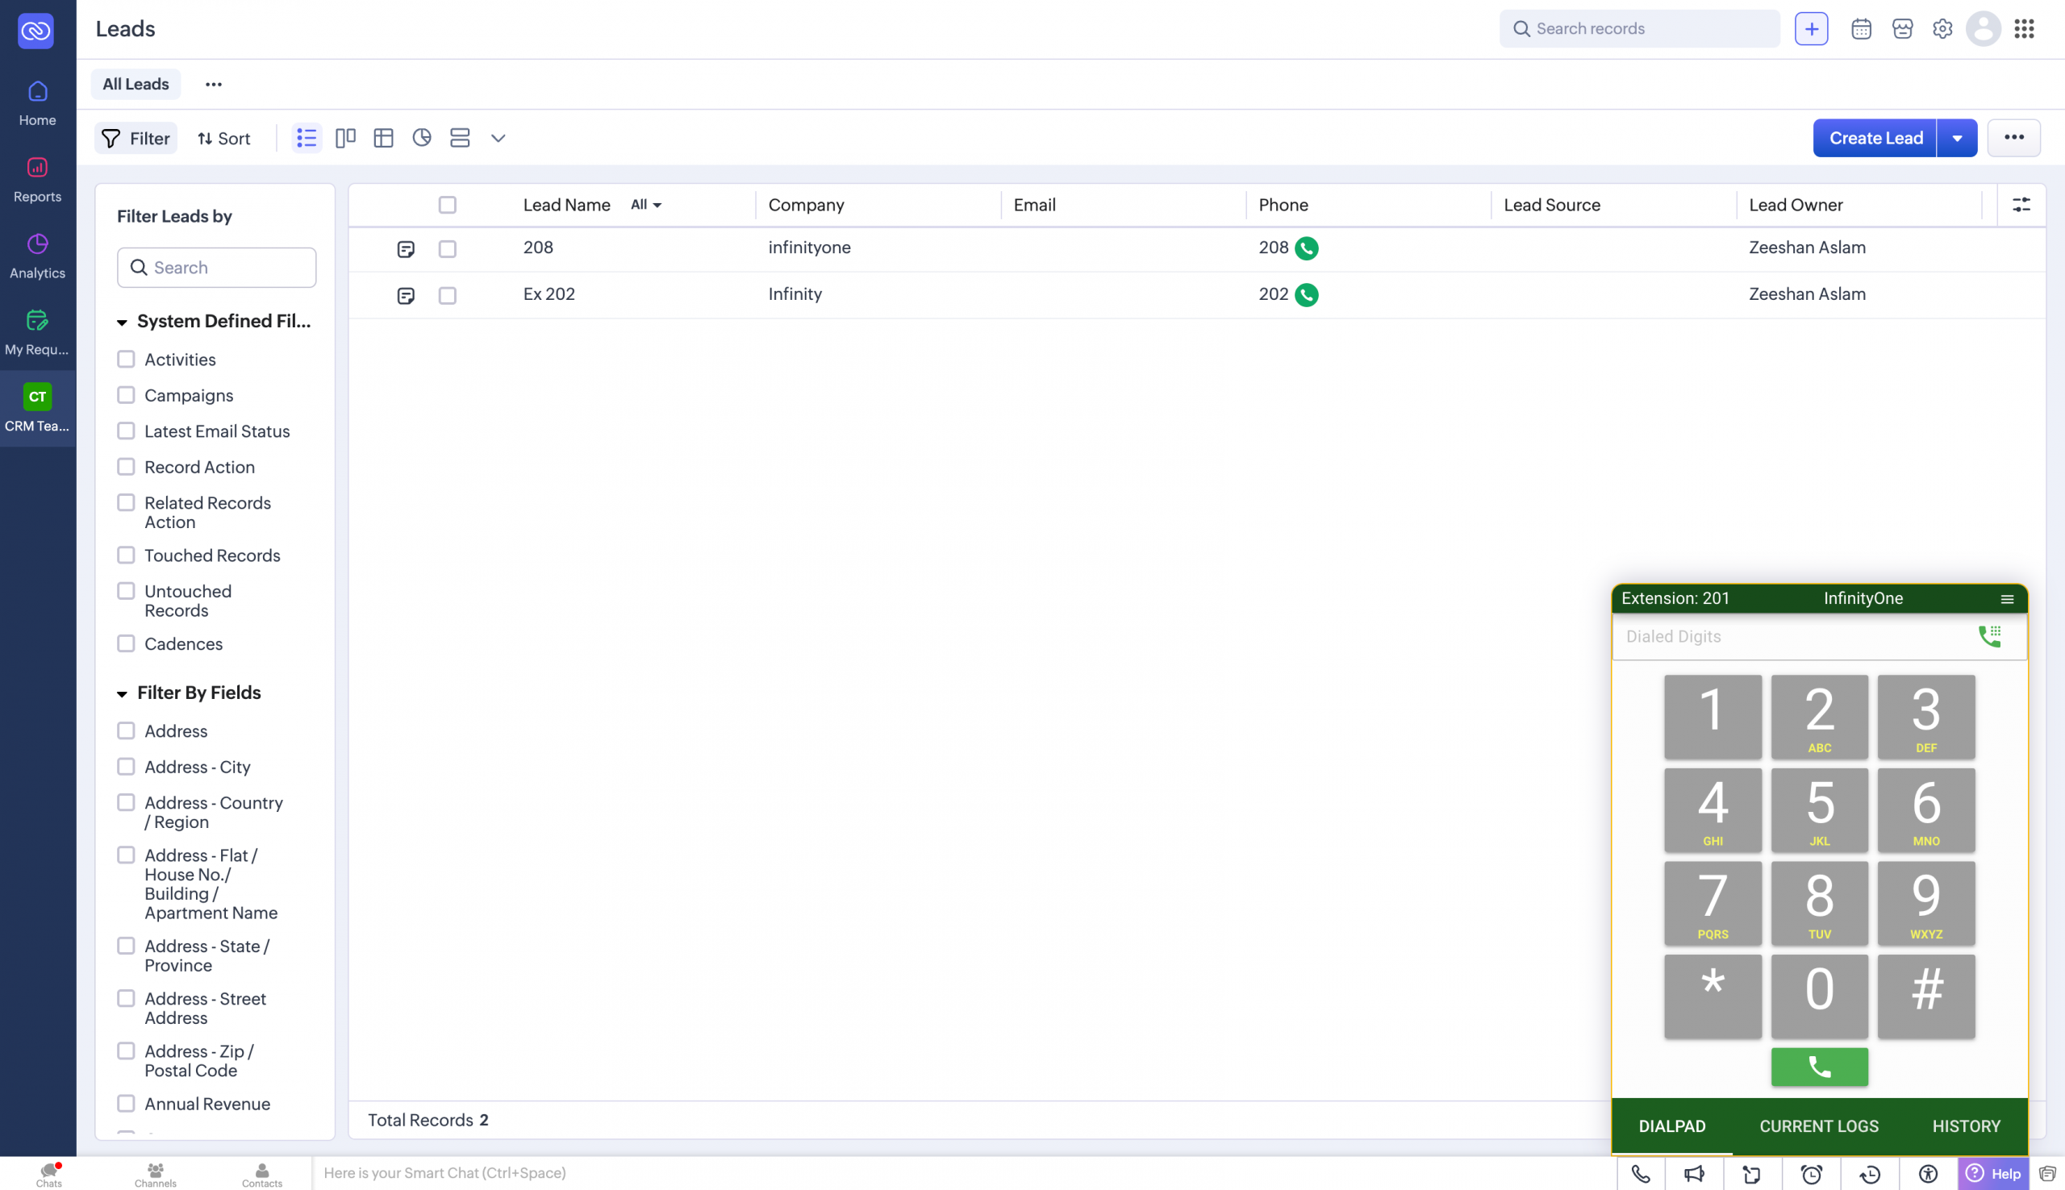Open My Requests in the sidebar

(38, 333)
